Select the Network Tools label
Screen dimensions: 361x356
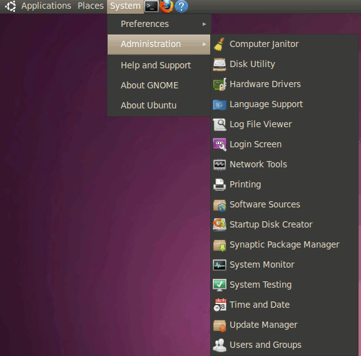point(258,164)
